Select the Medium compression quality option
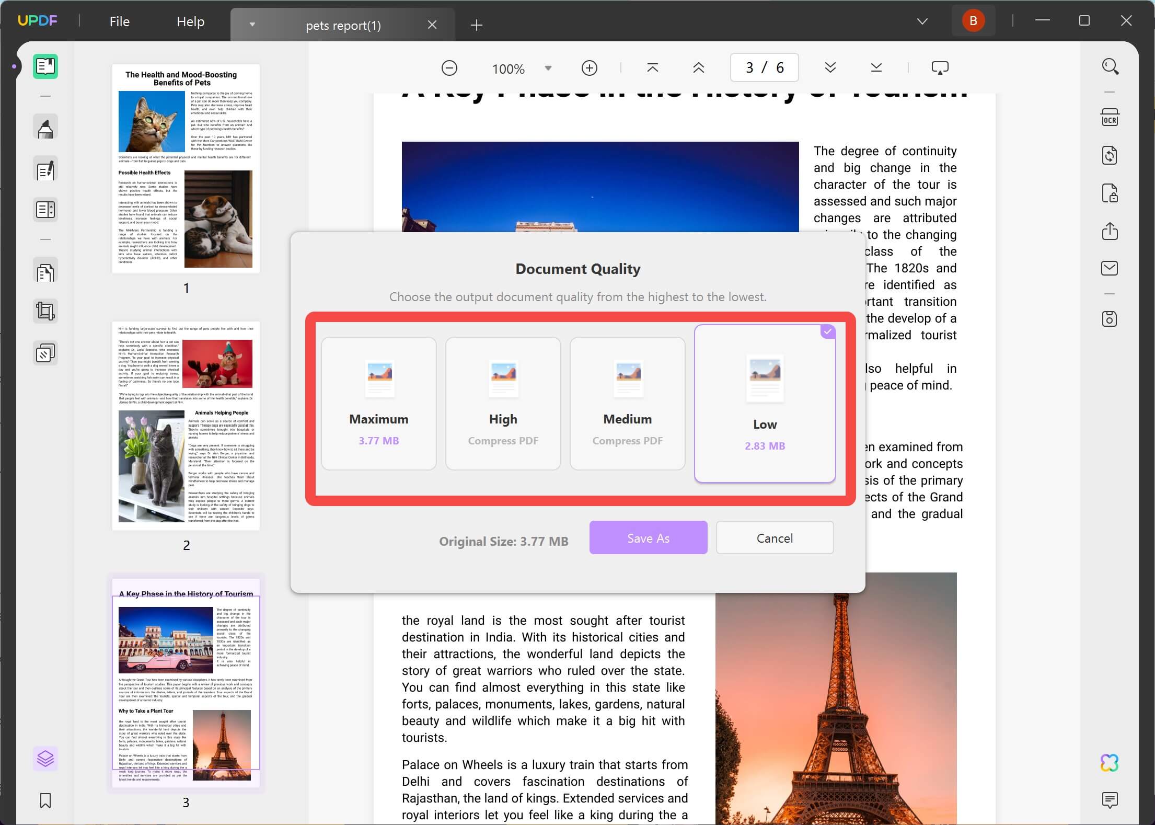The height and width of the screenshot is (825, 1155). click(x=627, y=404)
